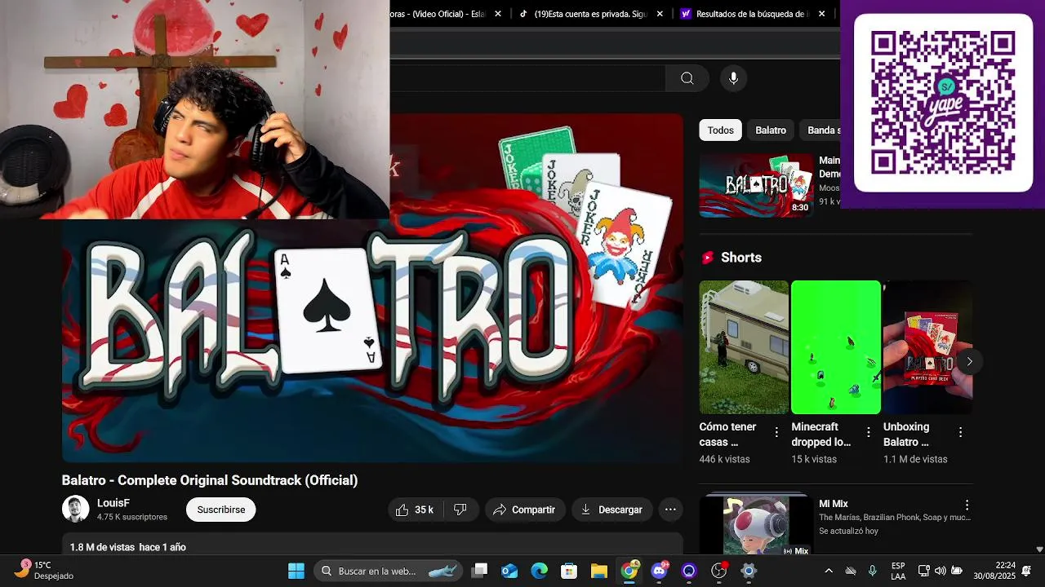Open Outlook from the taskbar
The image size is (1045, 587).
[x=509, y=571]
